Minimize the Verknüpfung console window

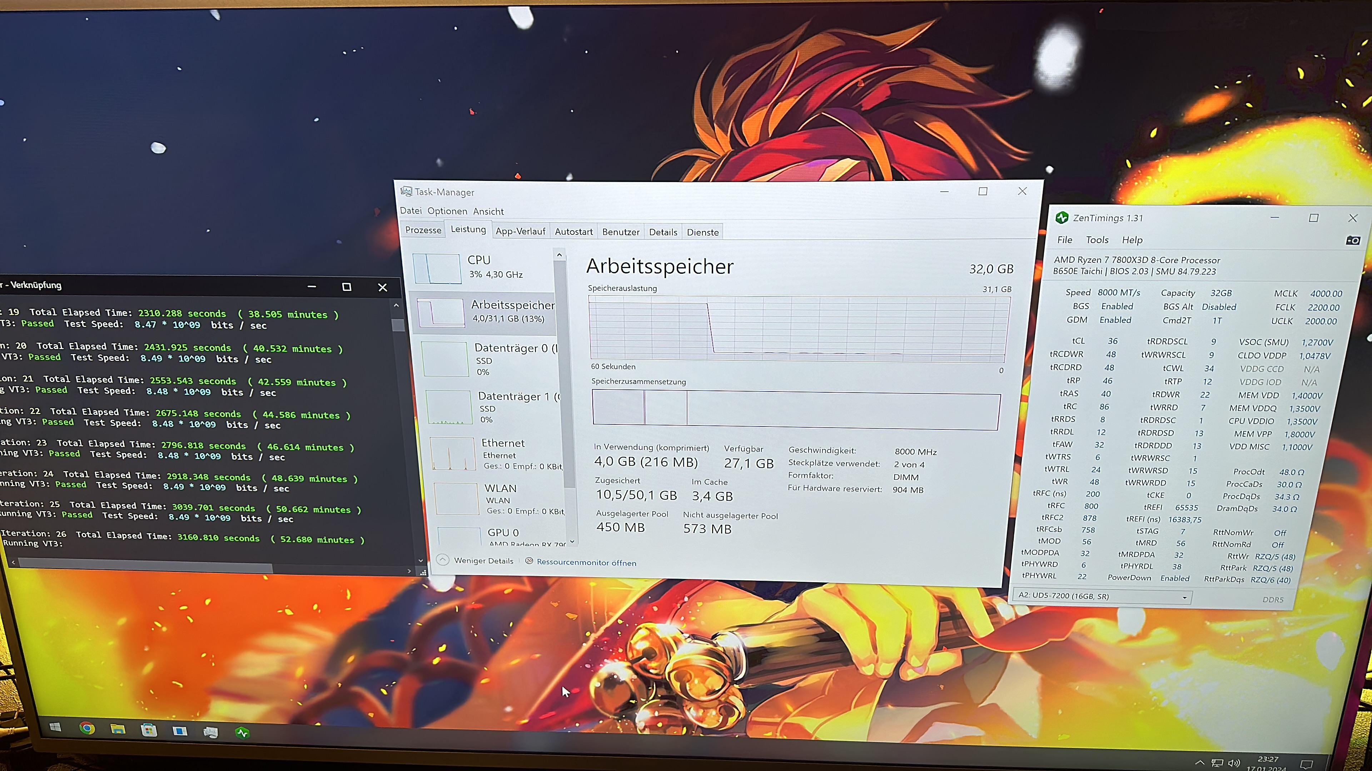(312, 286)
